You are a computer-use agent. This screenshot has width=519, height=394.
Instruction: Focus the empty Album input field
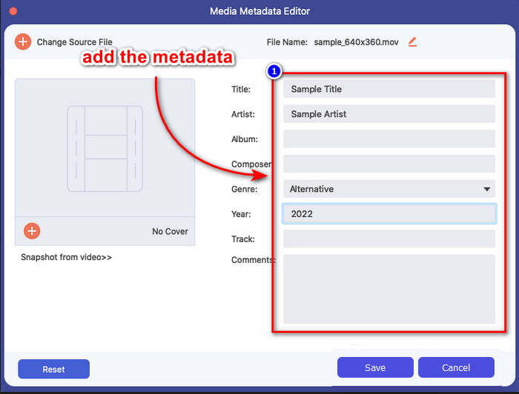(x=389, y=139)
